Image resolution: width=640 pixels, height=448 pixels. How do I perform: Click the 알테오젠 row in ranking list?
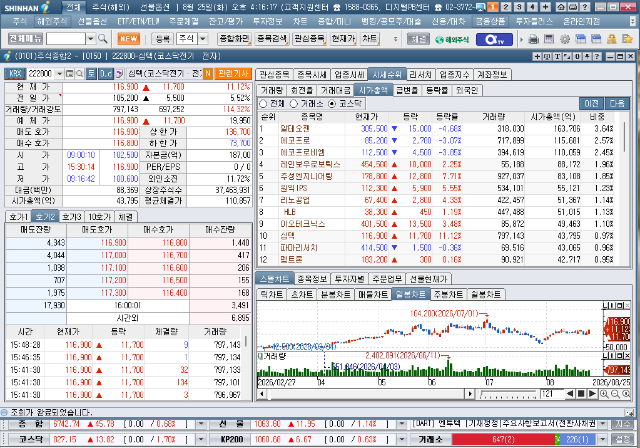click(436, 128)
